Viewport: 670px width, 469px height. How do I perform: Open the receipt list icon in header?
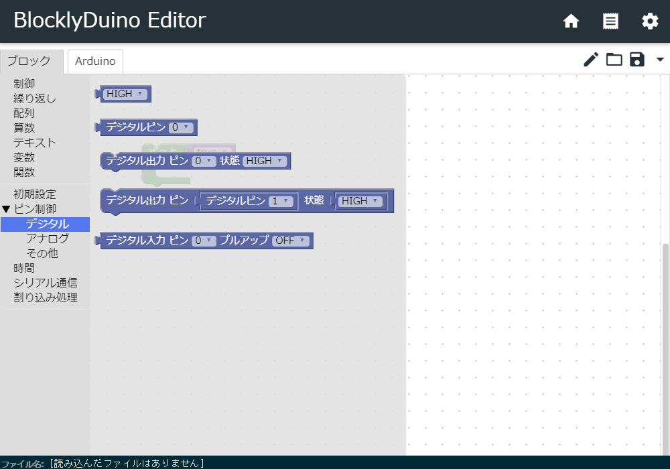(610, 21)
